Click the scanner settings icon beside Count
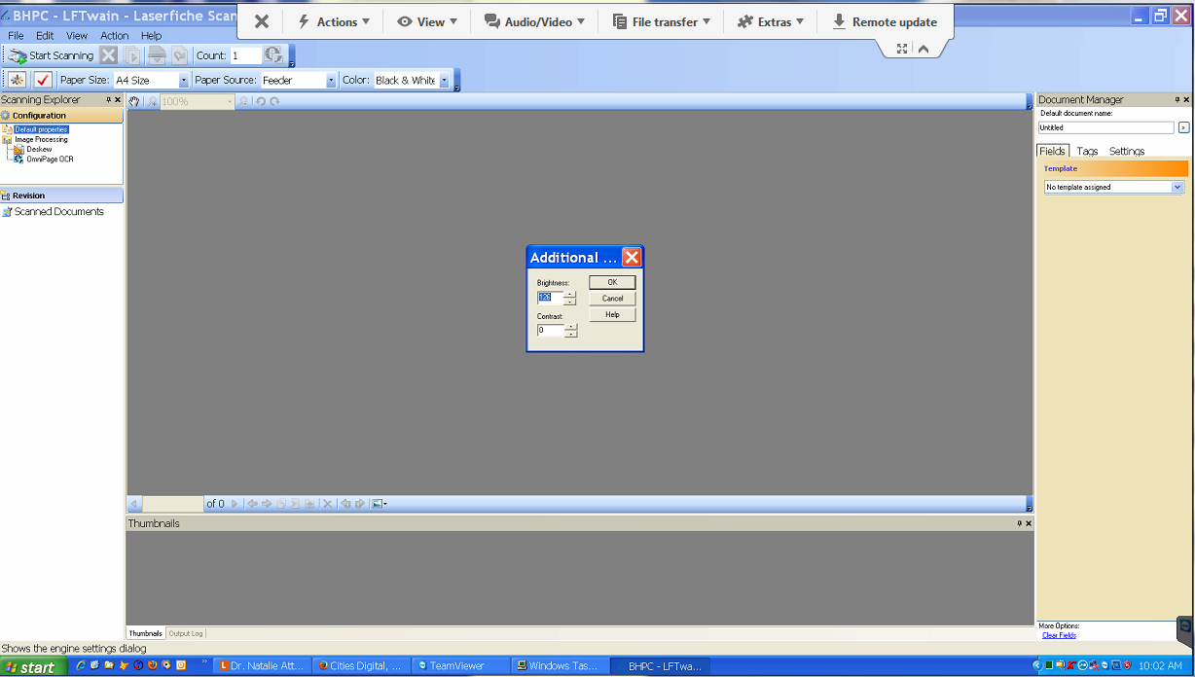Viewport: 1195px width, 677px height. 273,56
